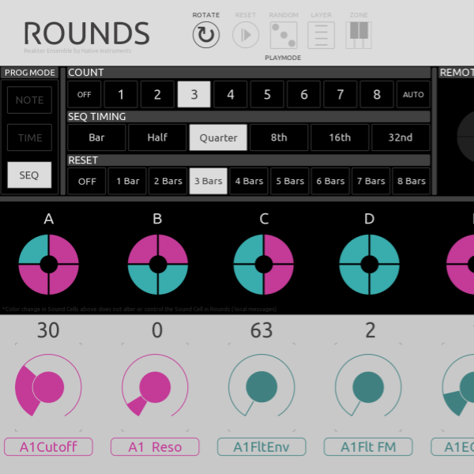This screenshot has width=474, height=474.
Task: Set Reset to 2 Bars
Action: pos(167,181)
